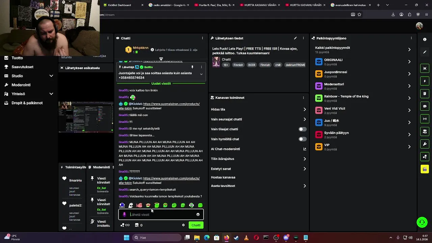Viewport: 432px width, 243px height.
Task: Expand Kaikki palkintopyynnöt arrow
Action: pos(409,50)
